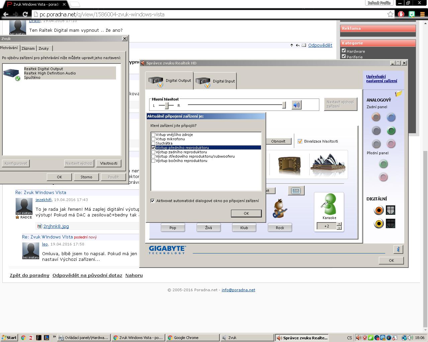Open the graphic equalizer button

296,191
